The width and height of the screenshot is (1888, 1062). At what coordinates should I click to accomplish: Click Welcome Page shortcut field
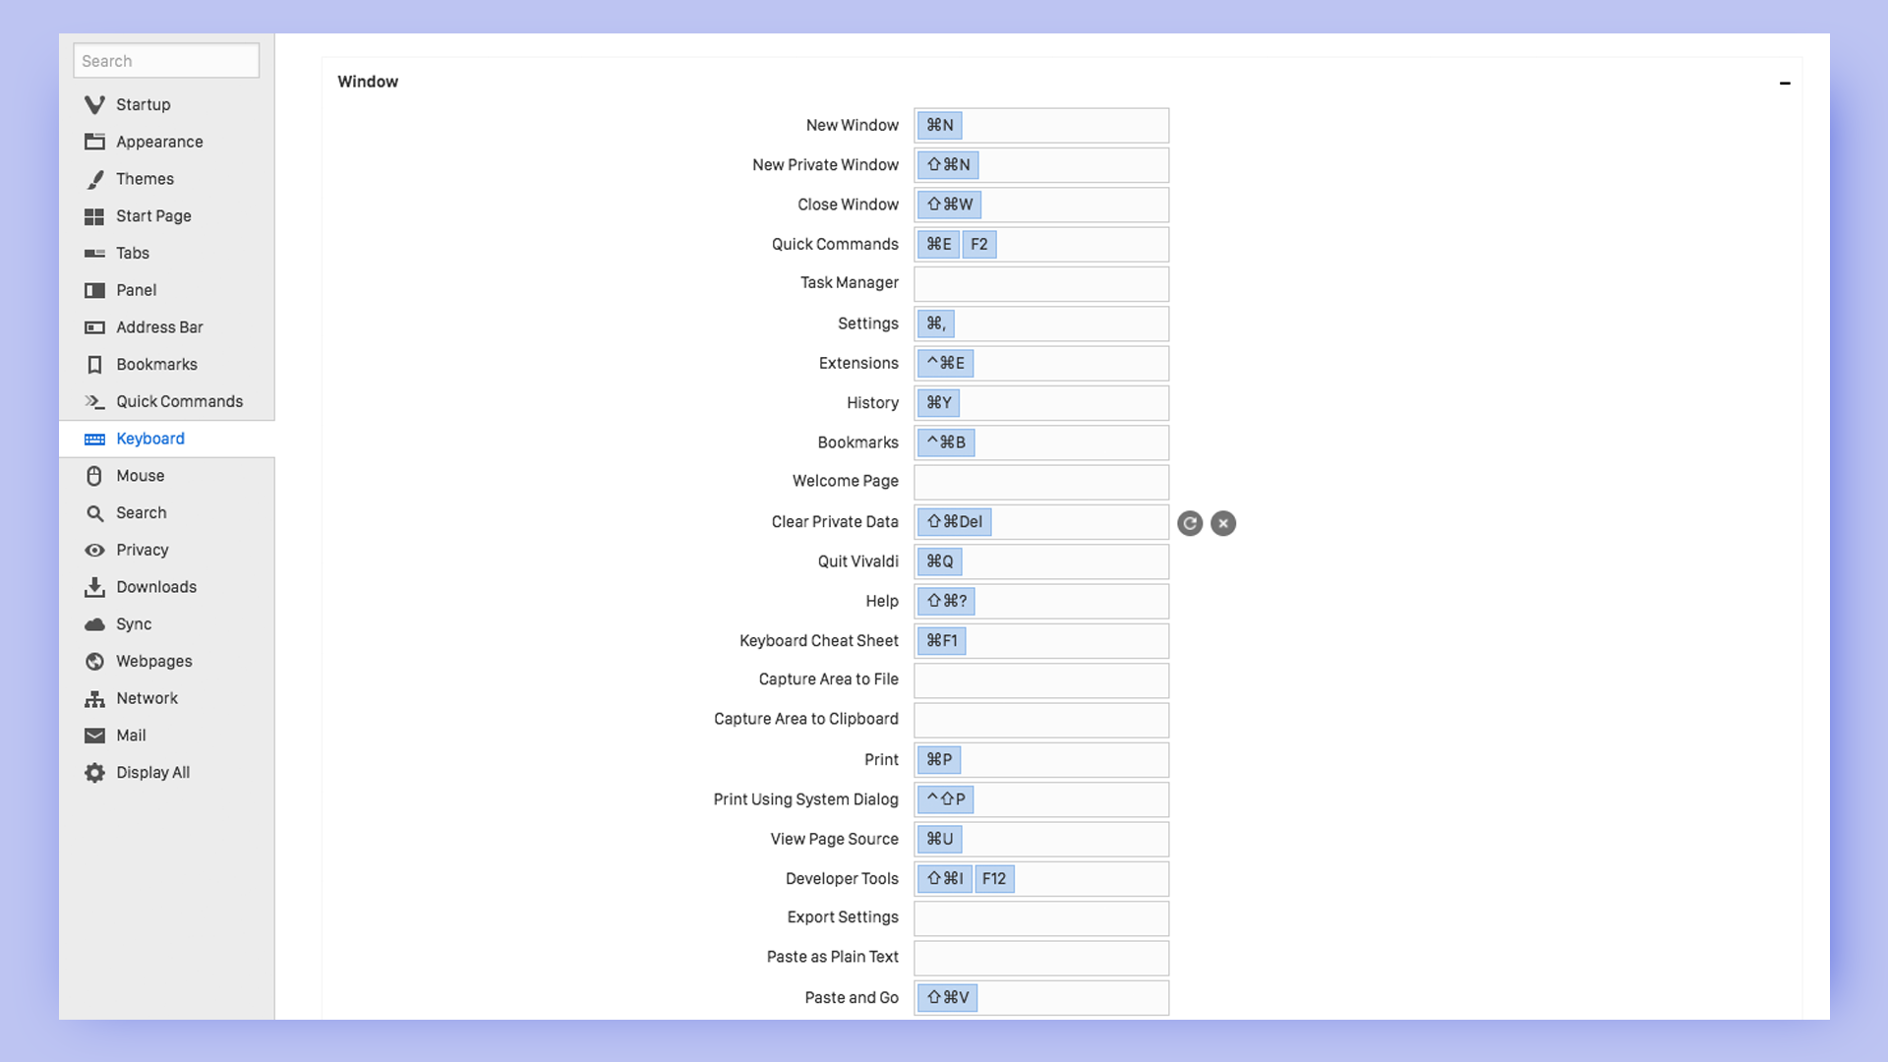tap(1041, 481)
